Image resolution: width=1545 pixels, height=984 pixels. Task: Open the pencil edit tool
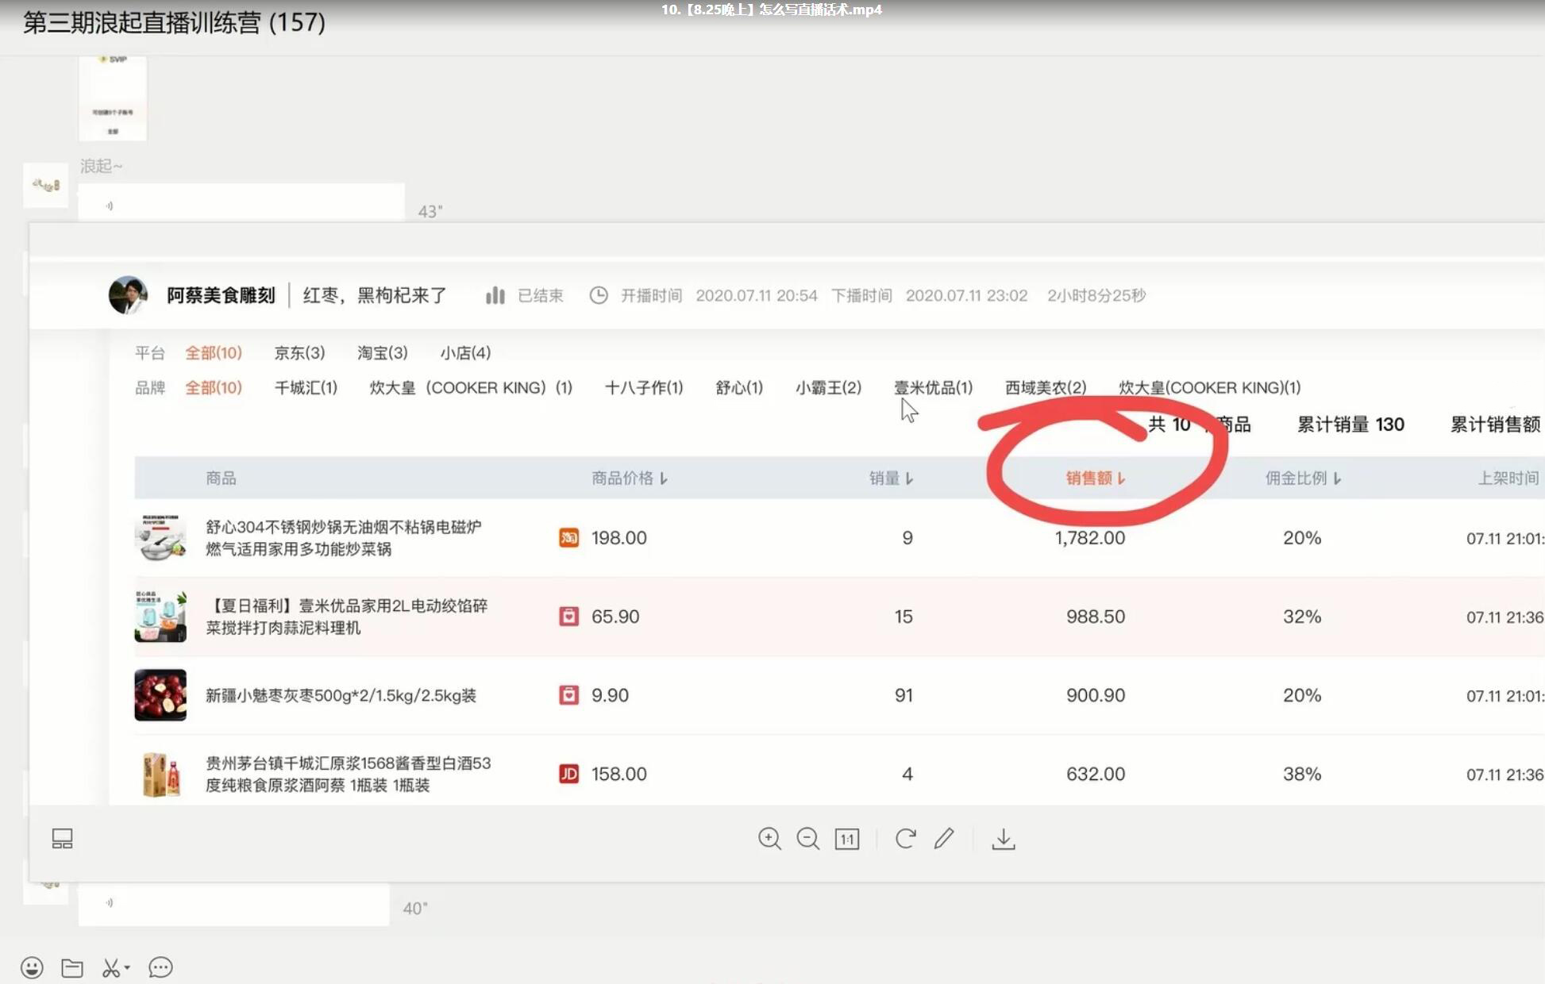point(944,839)
